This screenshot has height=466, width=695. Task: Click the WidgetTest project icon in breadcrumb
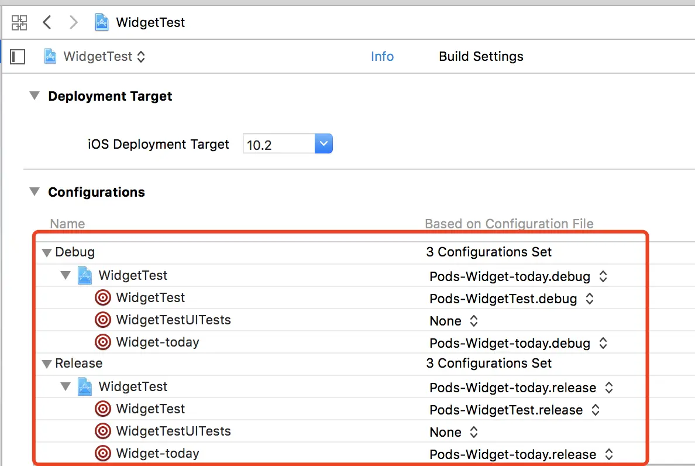coord(102,23)
